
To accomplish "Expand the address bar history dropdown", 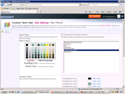I will pos(80,5).
